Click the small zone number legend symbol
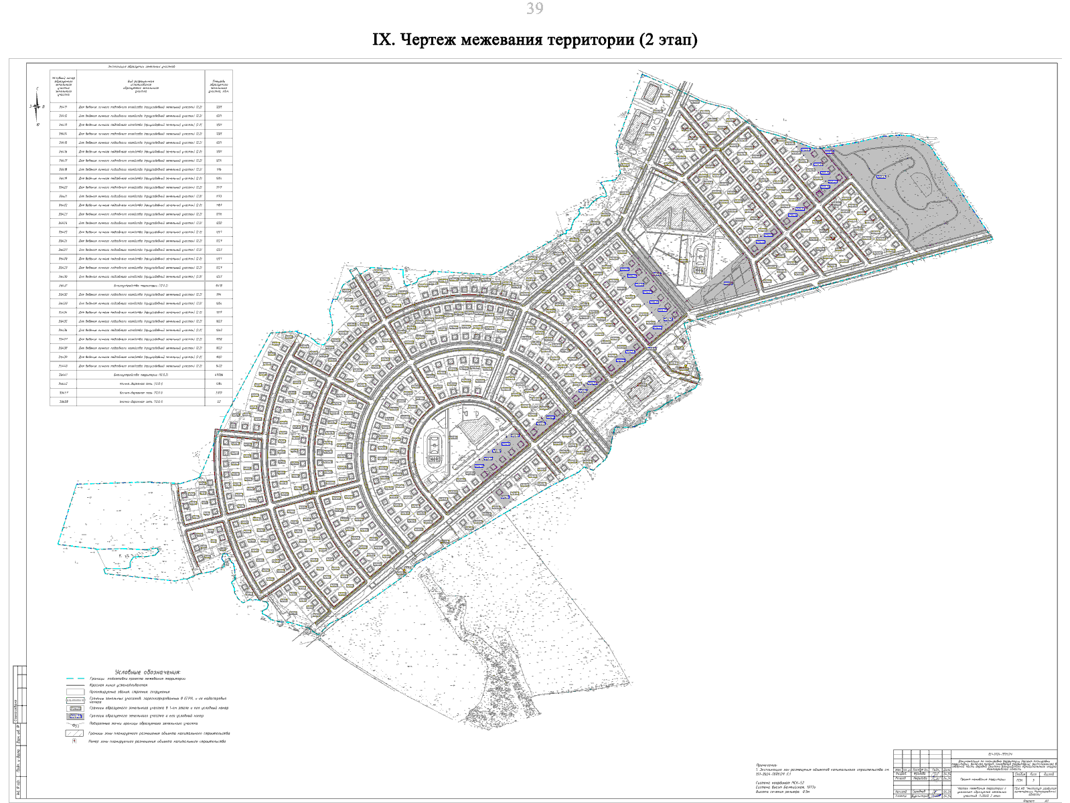This screenshot has height=803, width=1070. (x=74, y=741)
